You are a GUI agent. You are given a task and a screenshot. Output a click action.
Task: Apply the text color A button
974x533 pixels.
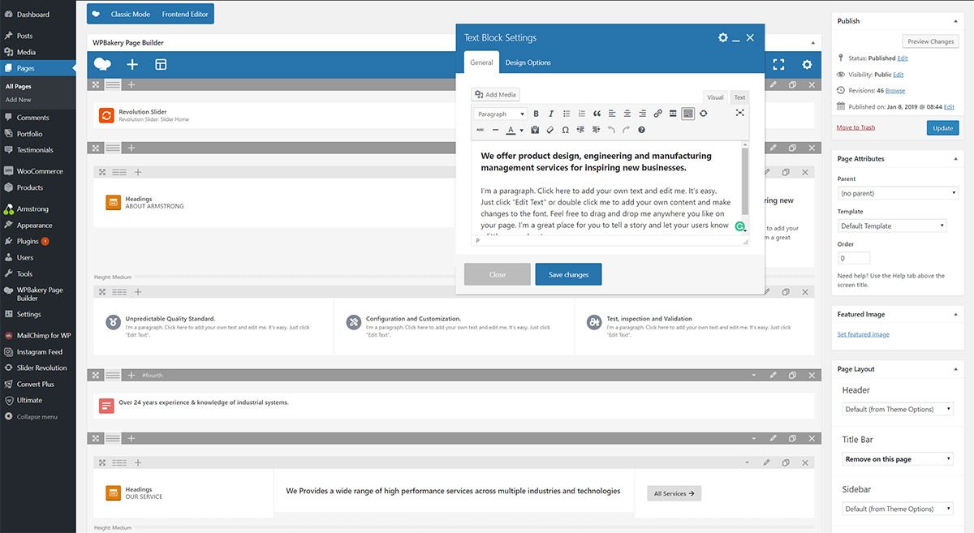(511, 130)
